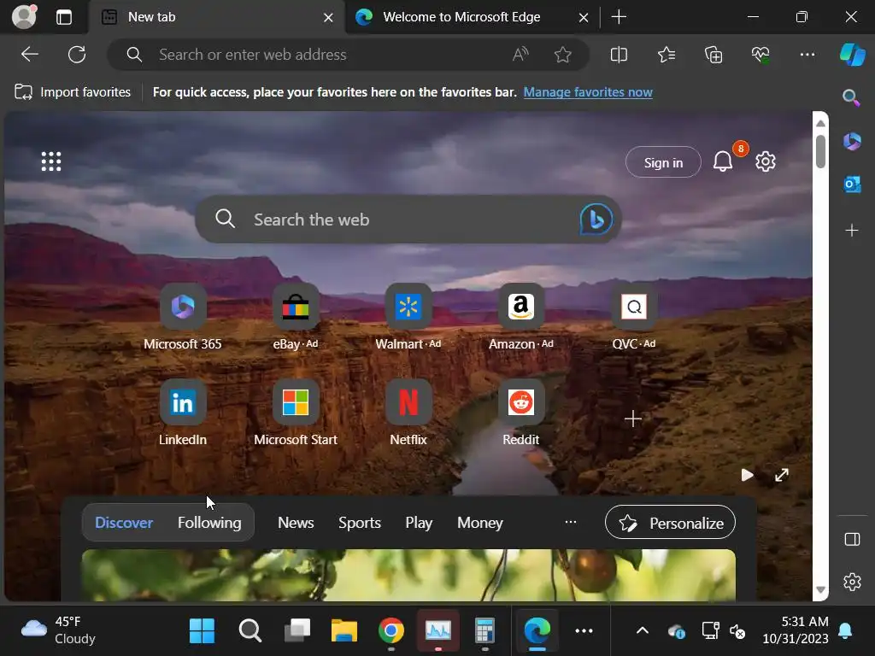Open Microsoft 365 sidebar icon
Screen dimensions: 875x656
point(852,141)
